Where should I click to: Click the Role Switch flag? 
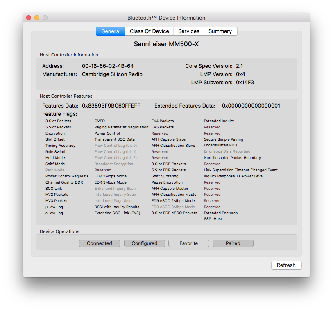tap(56, 152)
